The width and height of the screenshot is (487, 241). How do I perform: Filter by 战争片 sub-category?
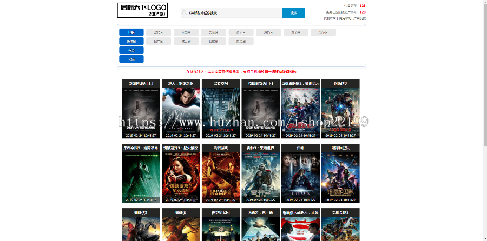click(324, 32)
